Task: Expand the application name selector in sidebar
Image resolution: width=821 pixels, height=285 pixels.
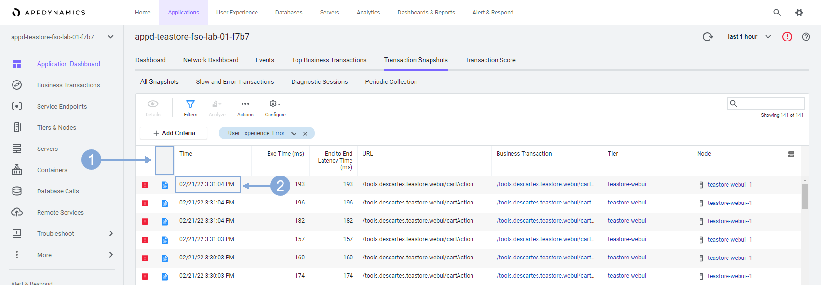Action: 110,37
